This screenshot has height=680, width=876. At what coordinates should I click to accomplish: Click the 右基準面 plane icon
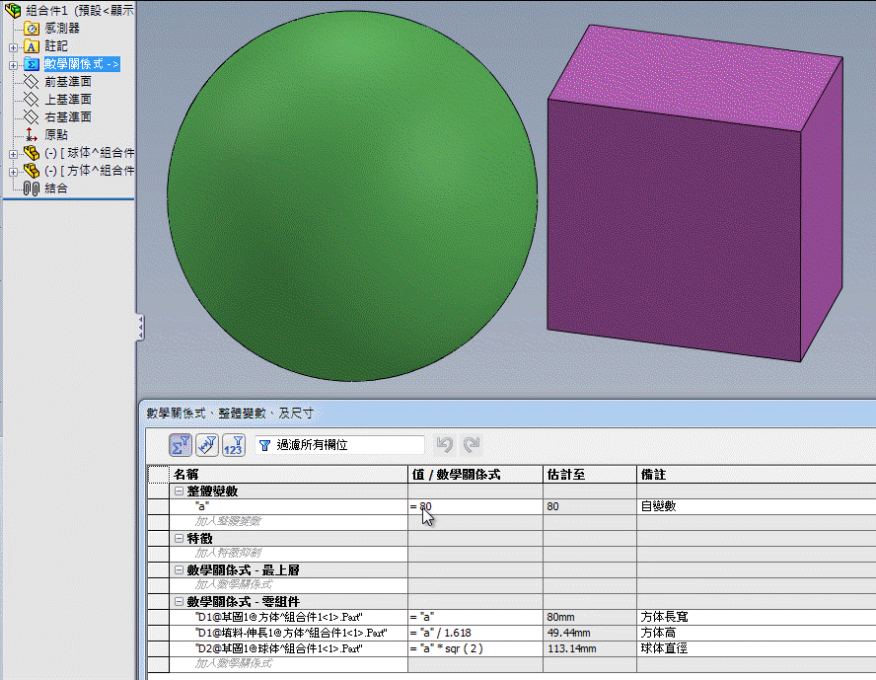click(x=32, y=117)
